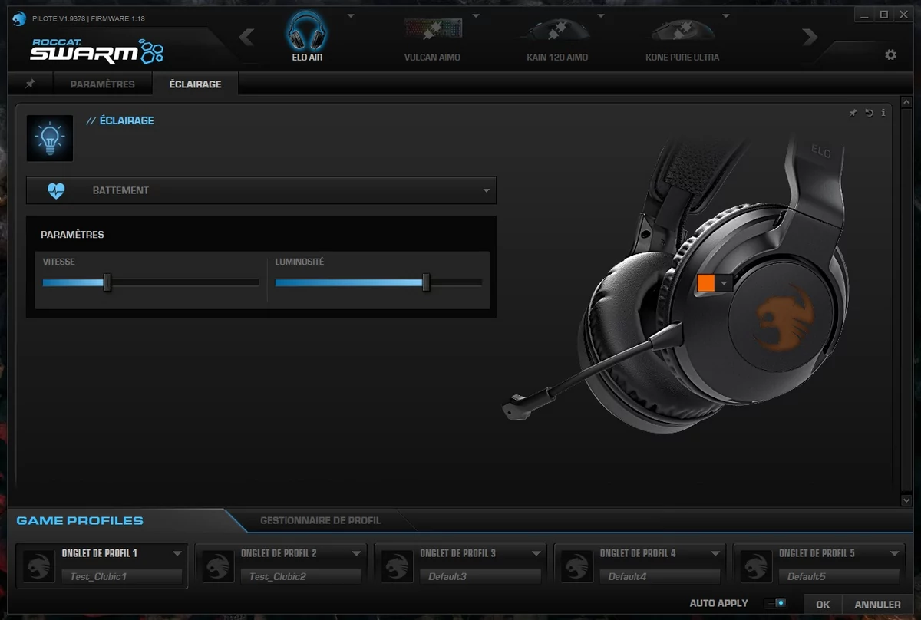
Task: Select Onglet de Profil 1 slot icon
Action: click(38, 566)
